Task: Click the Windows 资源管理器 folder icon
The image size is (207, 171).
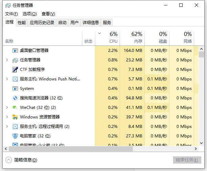Action: 15,117
